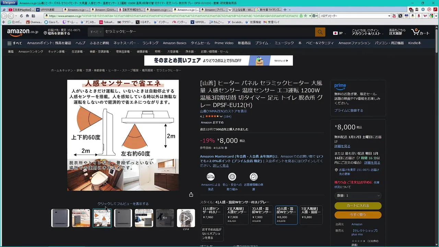This screenshot has height=247, width=439.
Task: Click the Rakuten R search engine icon
Action: [419, 16]
